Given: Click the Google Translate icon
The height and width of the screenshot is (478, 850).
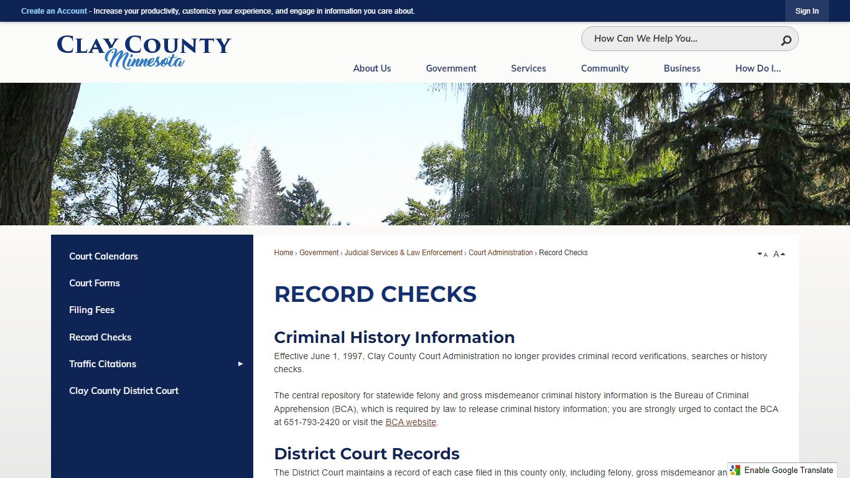Looking at the screenshot, I should pos(736,470).
